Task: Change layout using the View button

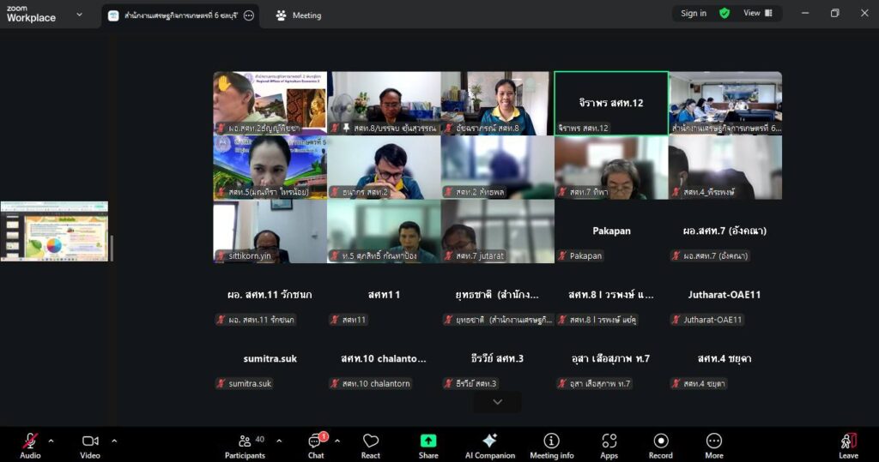Action: [758, 13]
